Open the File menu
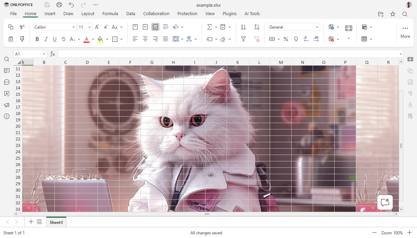417x238 pixels. (x=13, y=14)
